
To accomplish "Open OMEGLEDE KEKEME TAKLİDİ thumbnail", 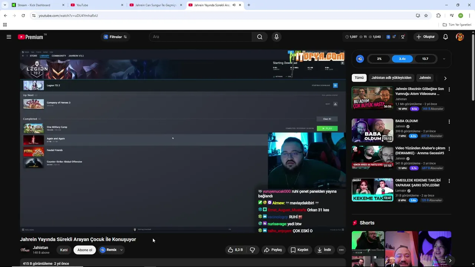I will (x=372, y=189).
